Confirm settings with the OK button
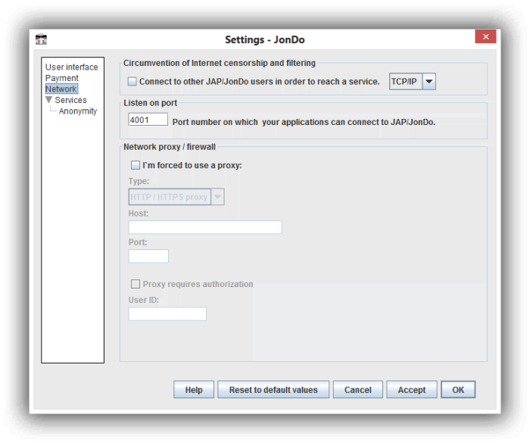 458,389
